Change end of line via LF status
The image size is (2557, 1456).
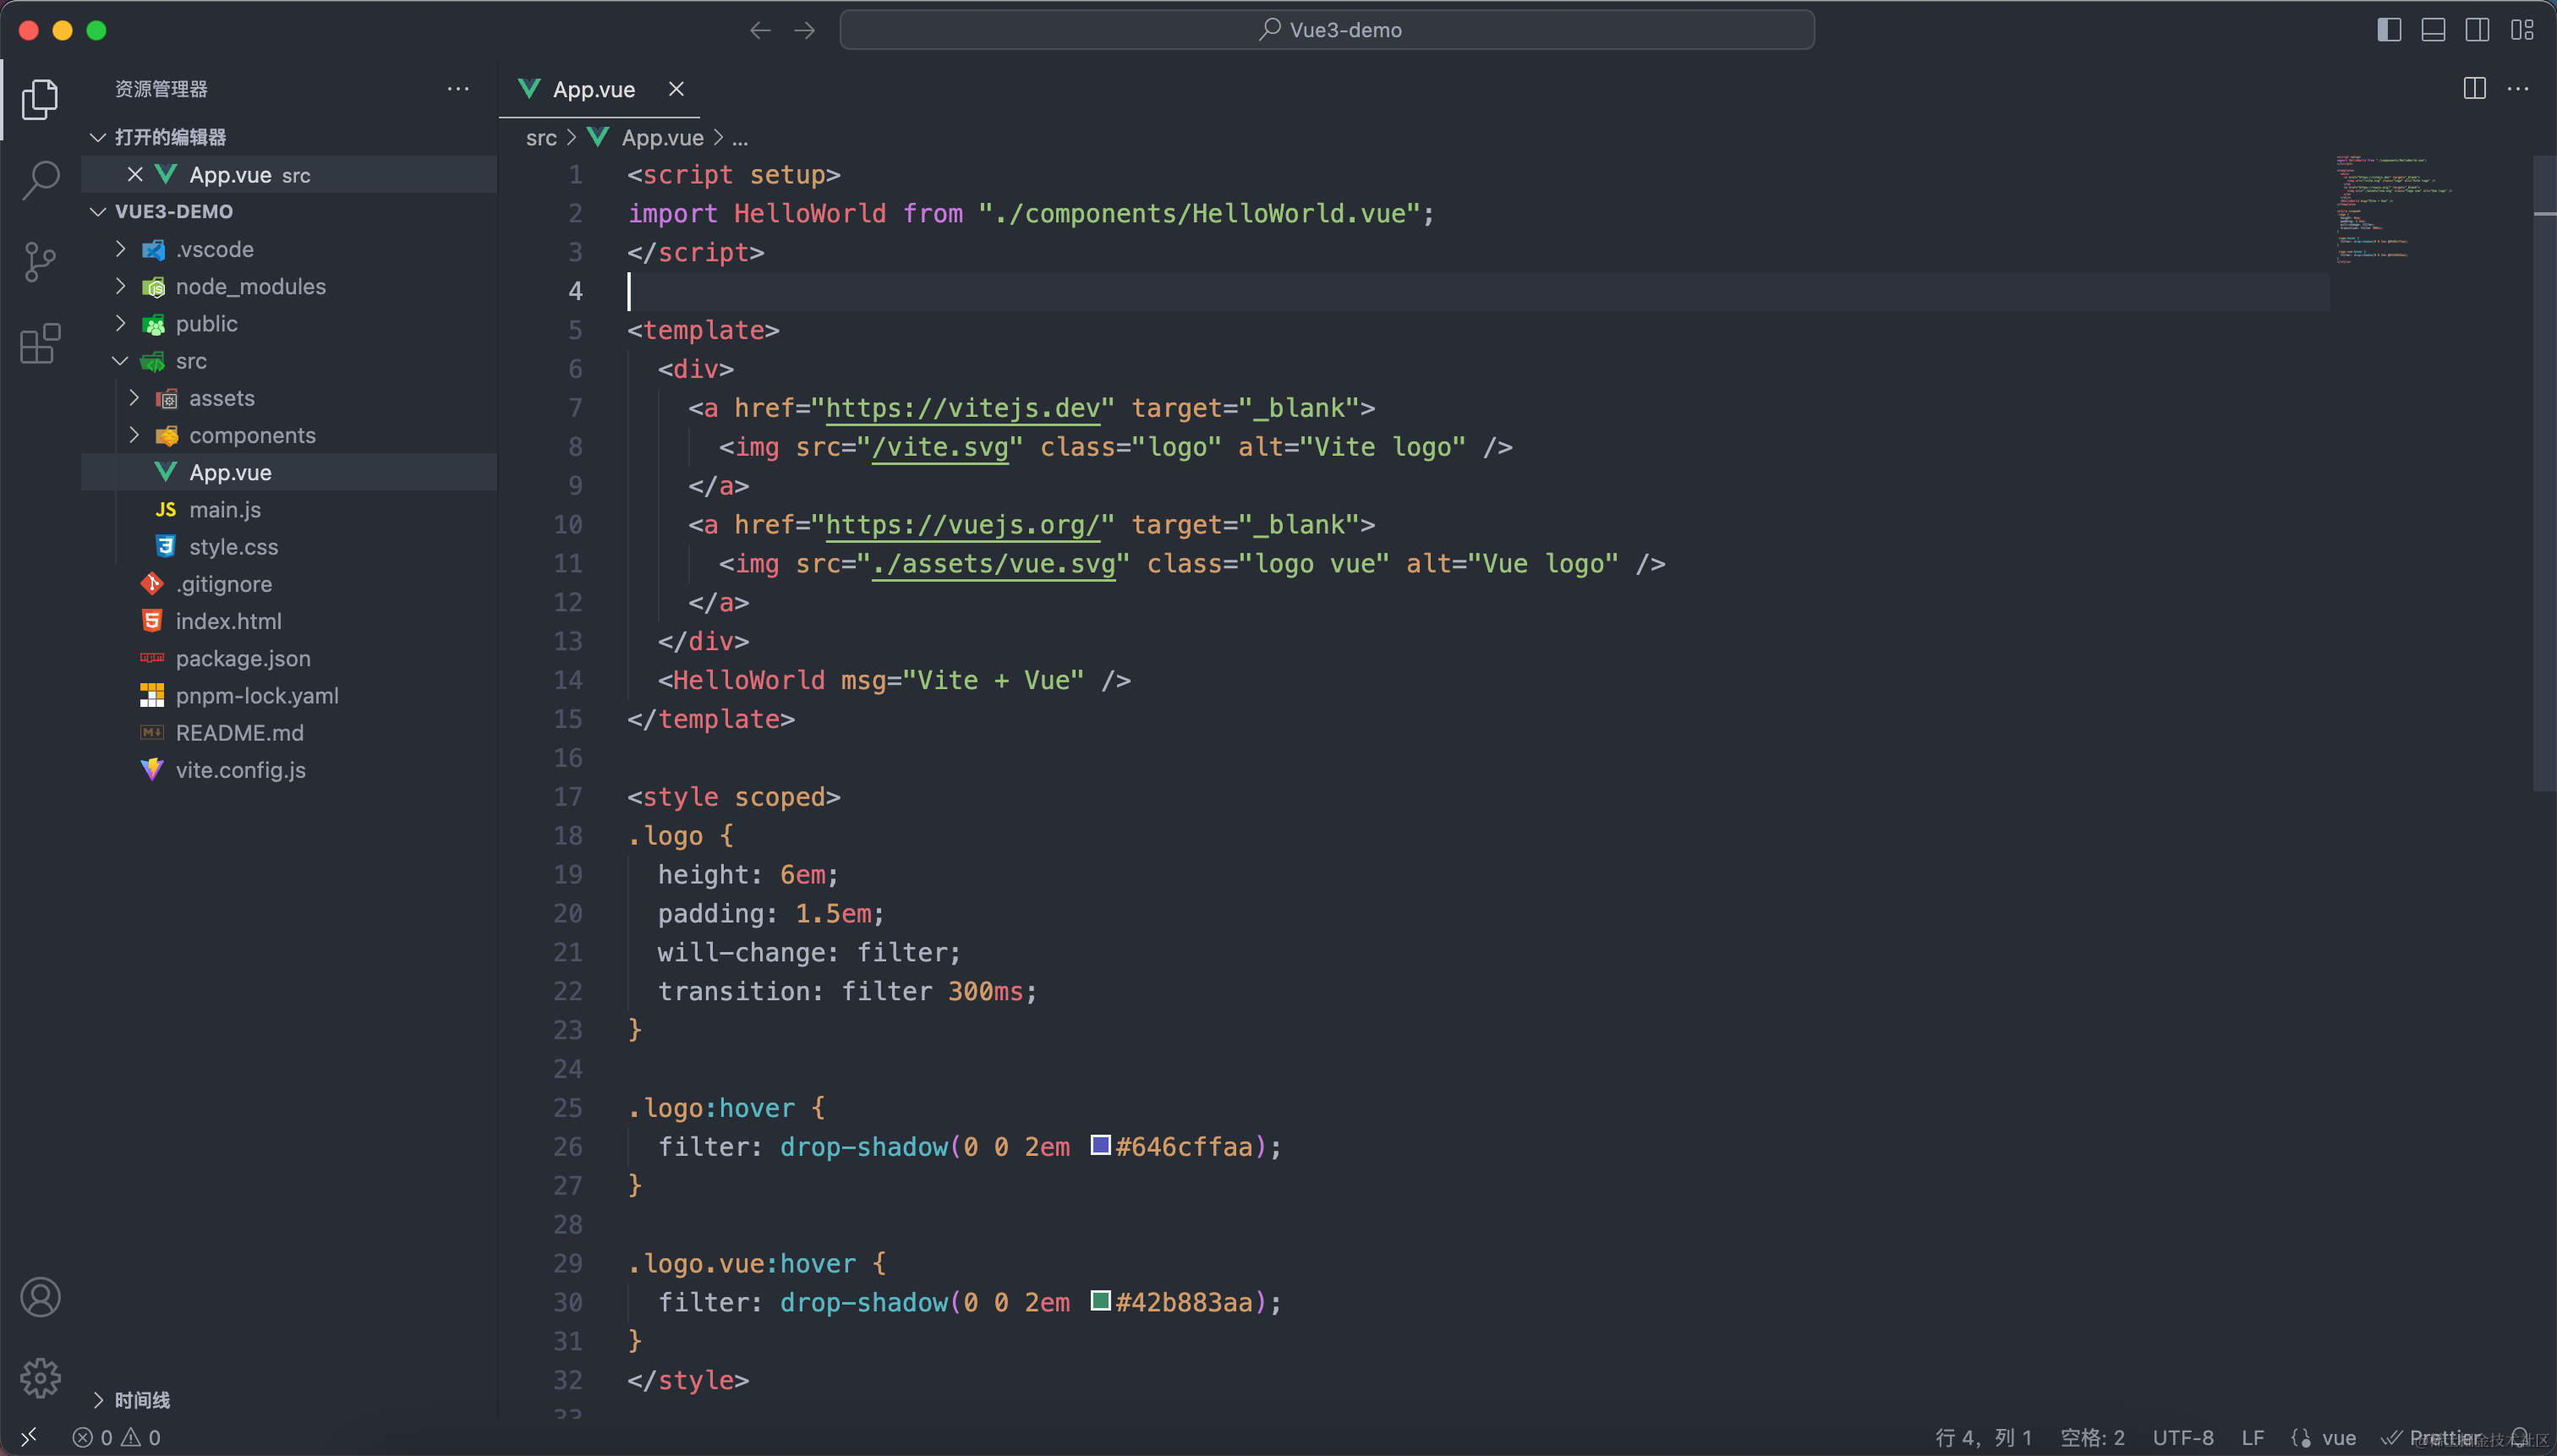point(2252,1437)
